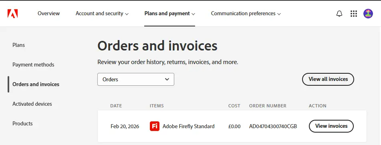
Task: Open Products in the sidebar
Action: 22,123
